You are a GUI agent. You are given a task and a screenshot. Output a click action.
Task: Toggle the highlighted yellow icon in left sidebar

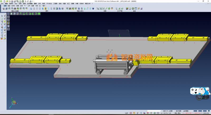[8, 23]
